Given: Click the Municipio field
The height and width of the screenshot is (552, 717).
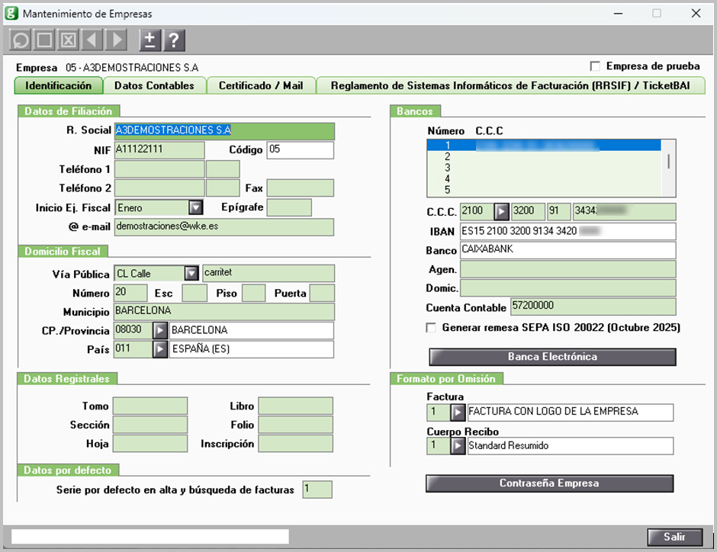Looking at the screenshot, I should 224,312.
